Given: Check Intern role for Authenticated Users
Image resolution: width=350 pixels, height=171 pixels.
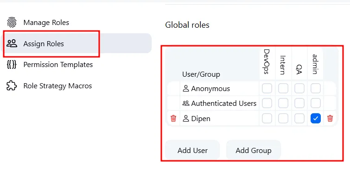Looking at the screenshot, I should coord(283,104).
